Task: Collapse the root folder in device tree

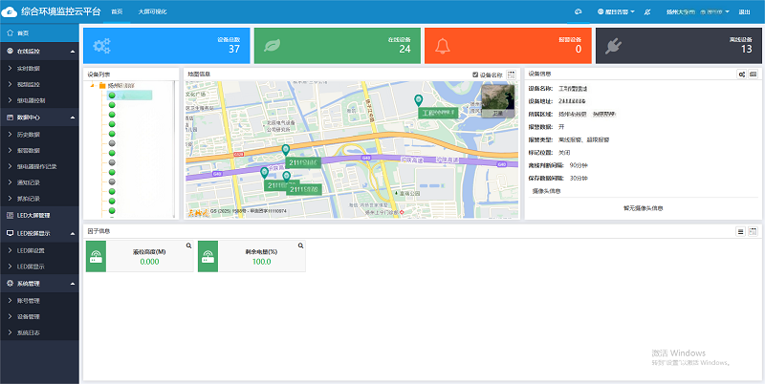Action: tap(92, 85)
